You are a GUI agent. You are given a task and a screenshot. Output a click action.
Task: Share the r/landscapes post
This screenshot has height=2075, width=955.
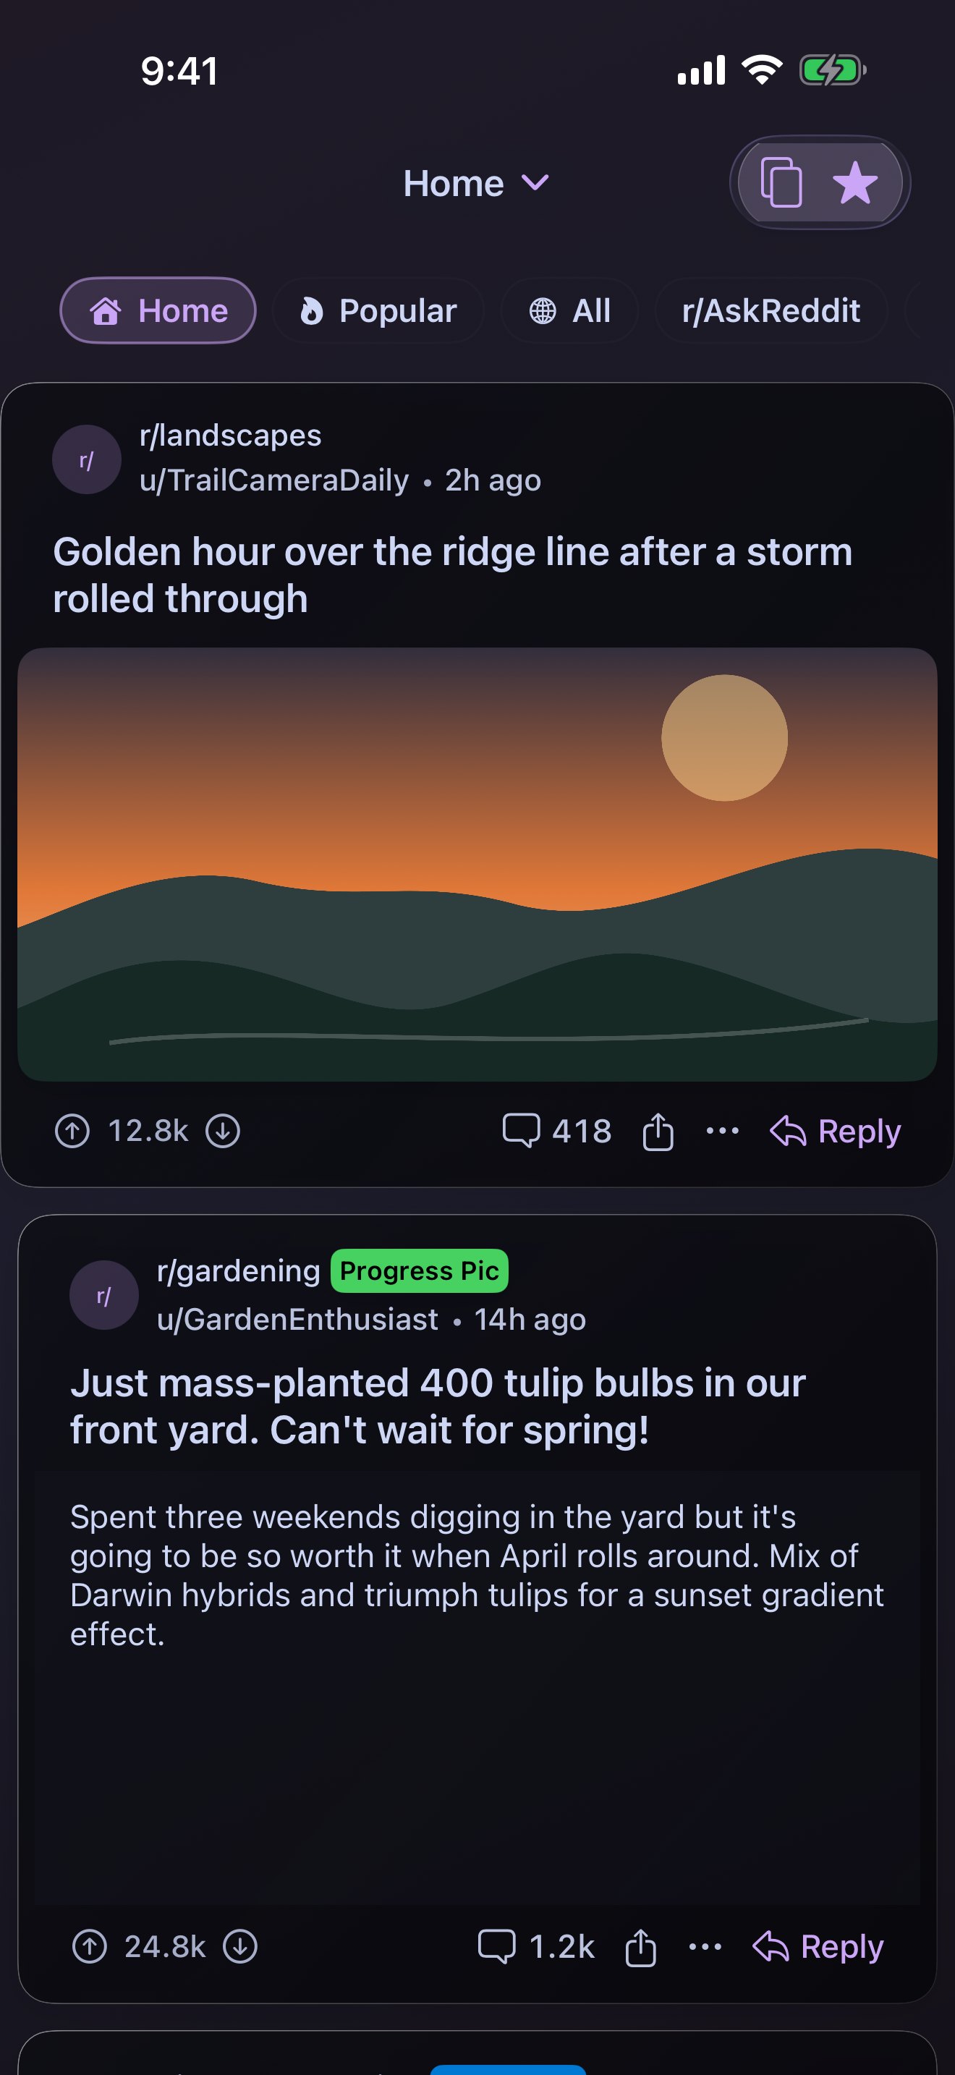(657, 1130)
